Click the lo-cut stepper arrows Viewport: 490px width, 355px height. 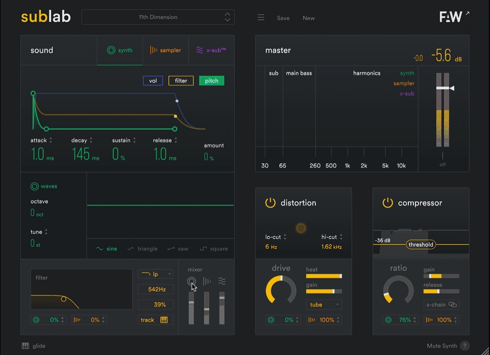pos(285,237)
